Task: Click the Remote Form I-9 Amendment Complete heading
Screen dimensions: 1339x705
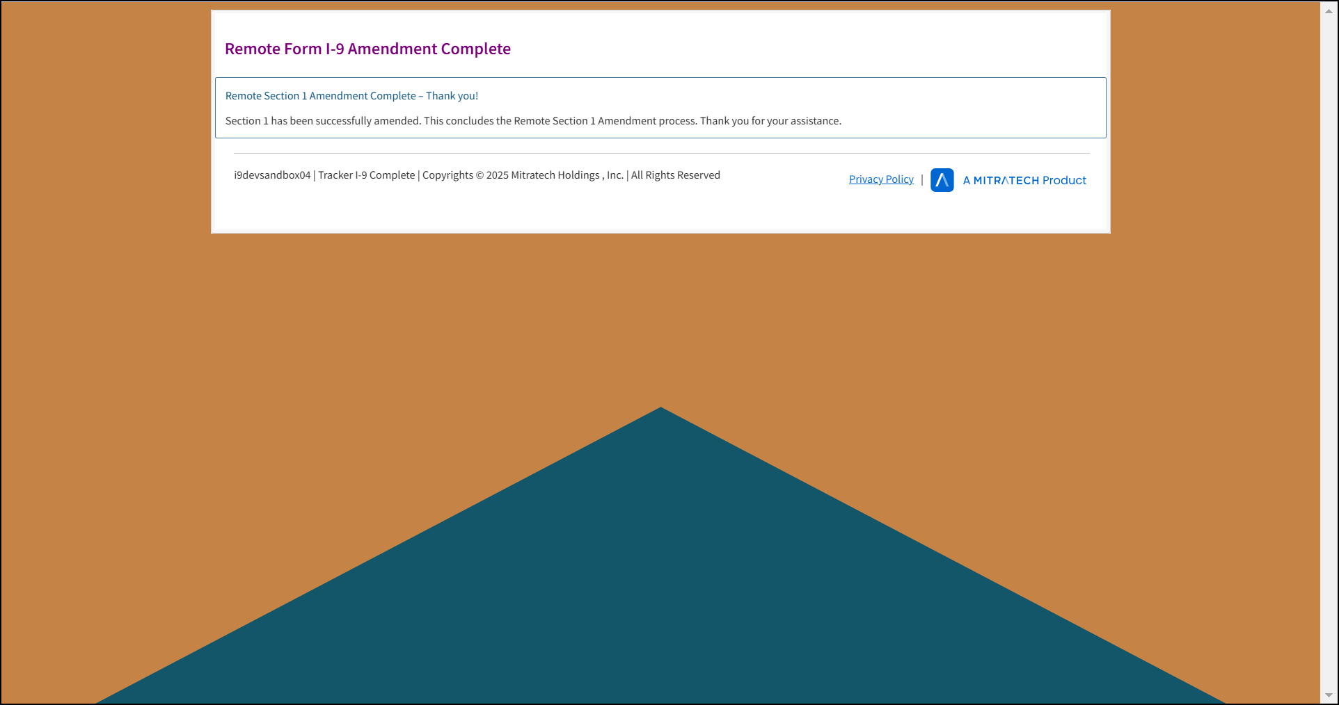Action: click(x=367, y=49)
